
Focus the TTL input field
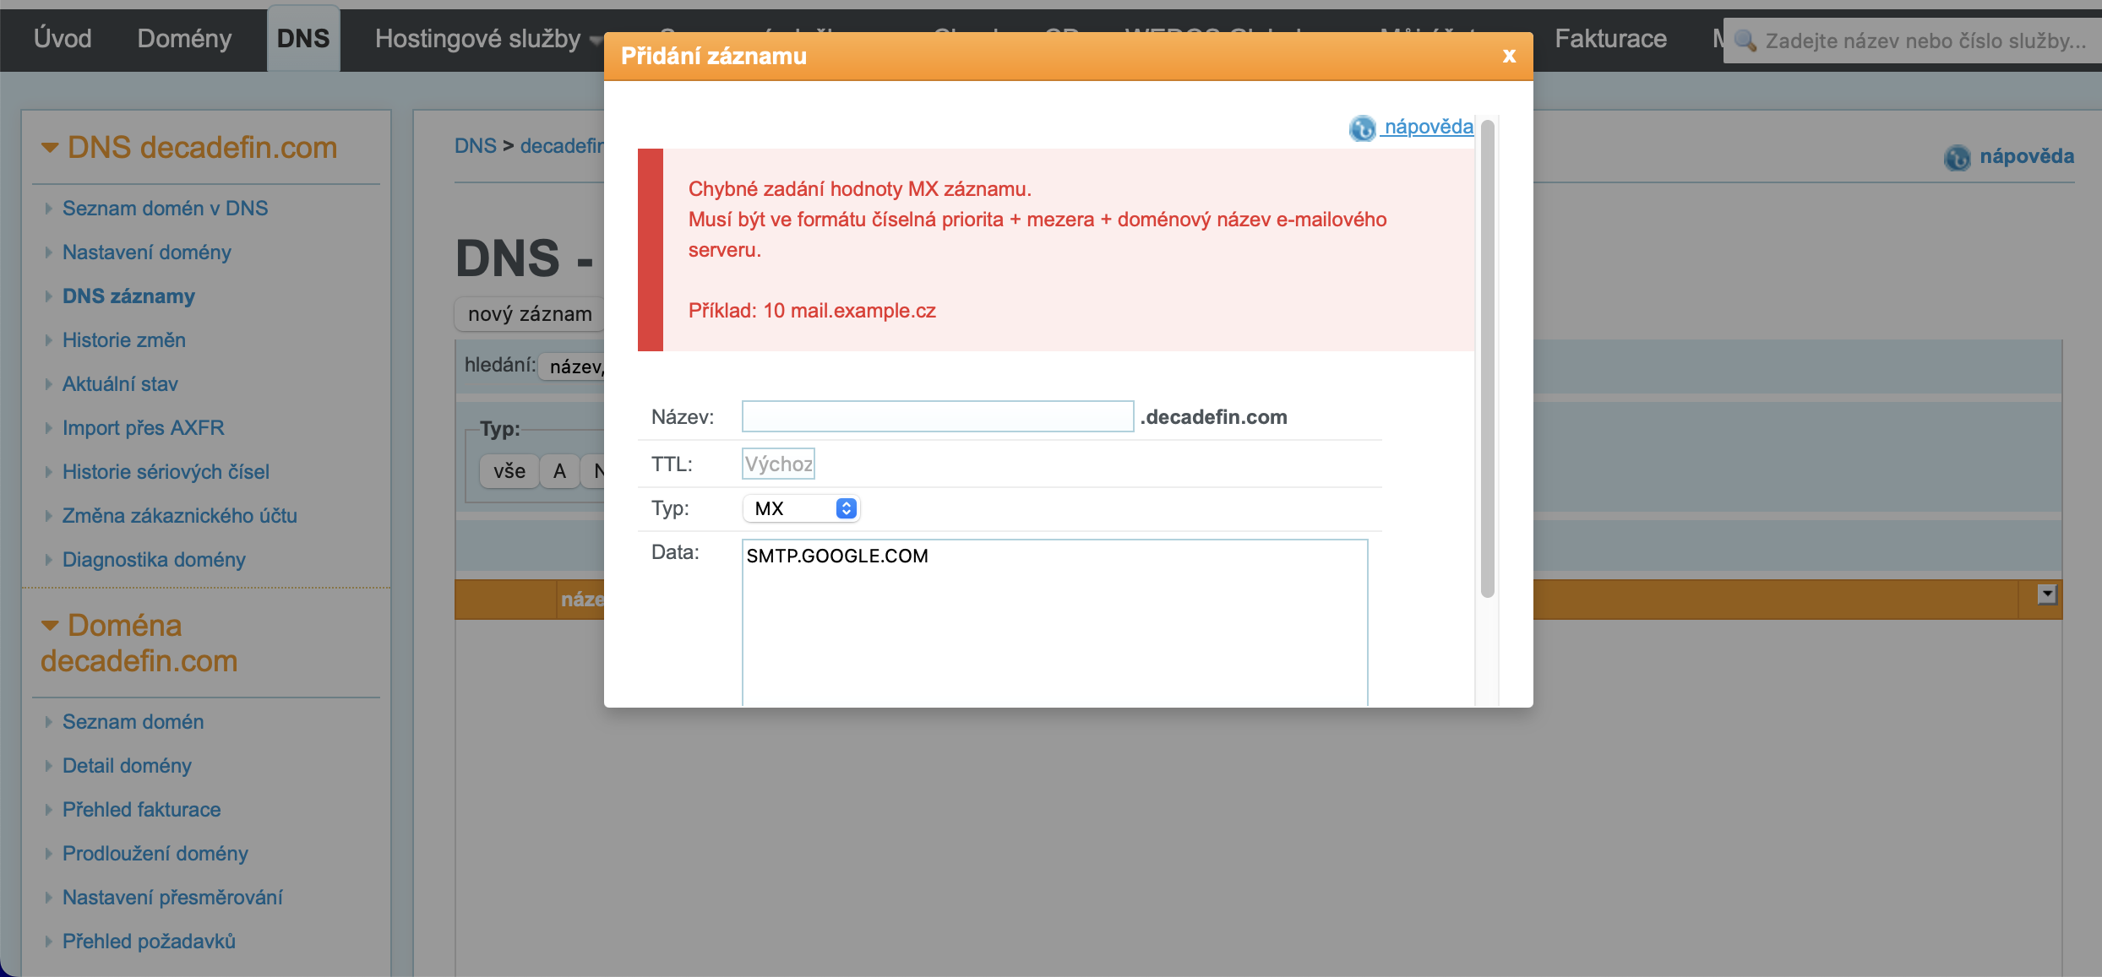pos(777,464)
